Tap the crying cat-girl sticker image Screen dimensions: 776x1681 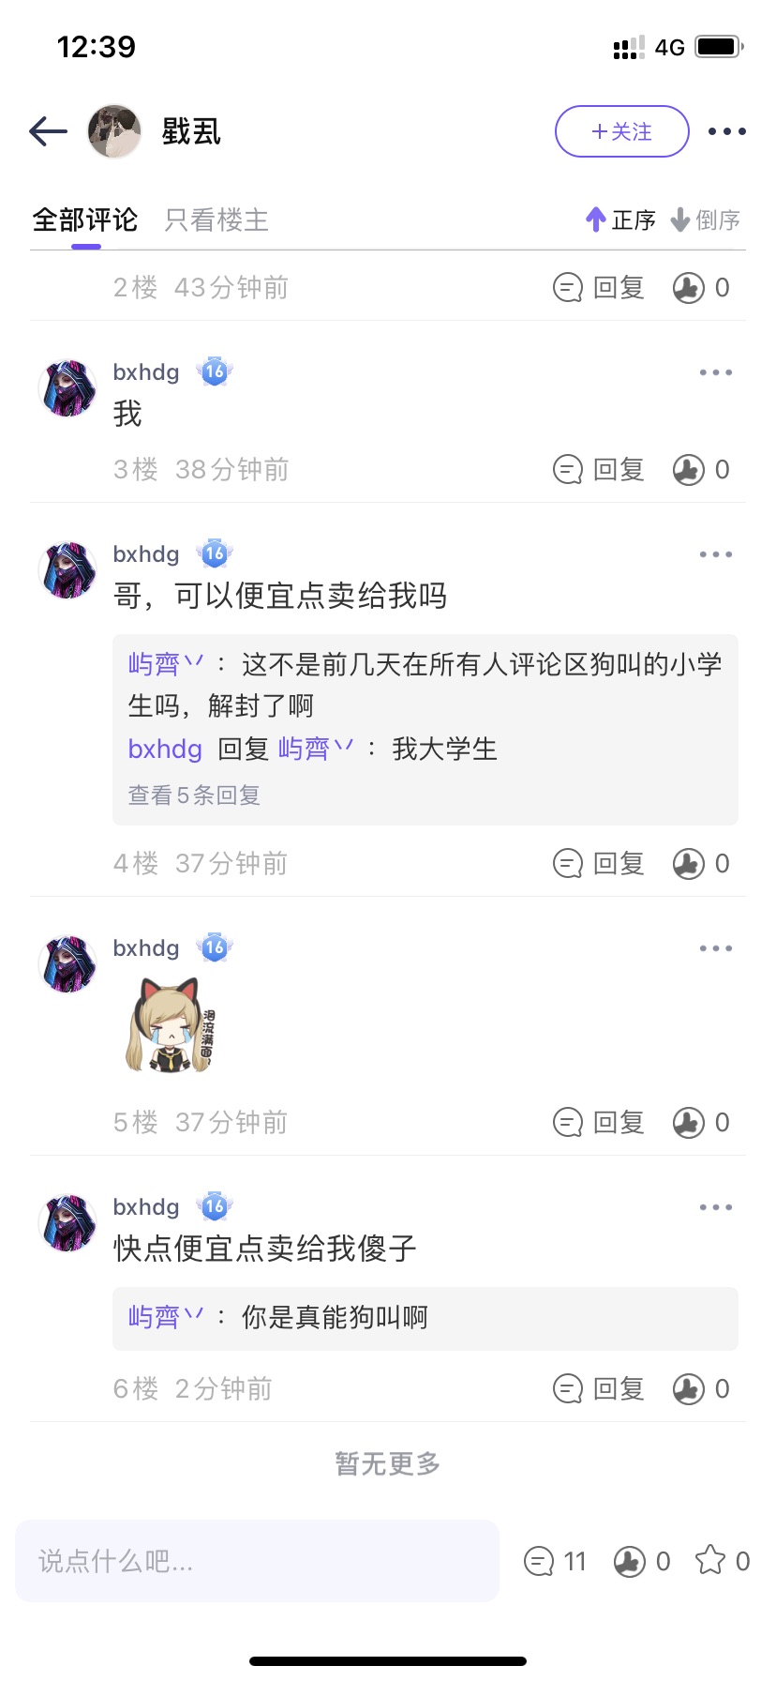[x=170, y=1025]
